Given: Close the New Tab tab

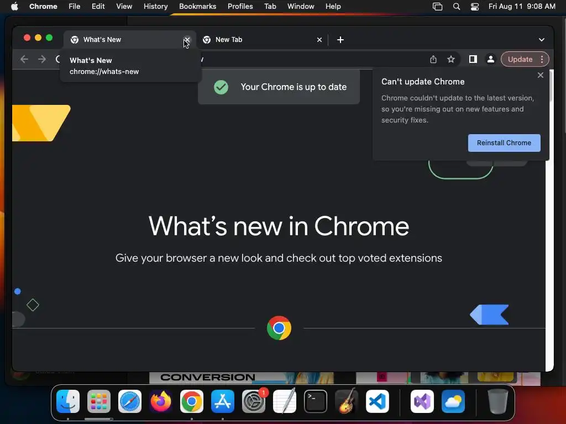Looking at the screenshot, I should 319,40.
